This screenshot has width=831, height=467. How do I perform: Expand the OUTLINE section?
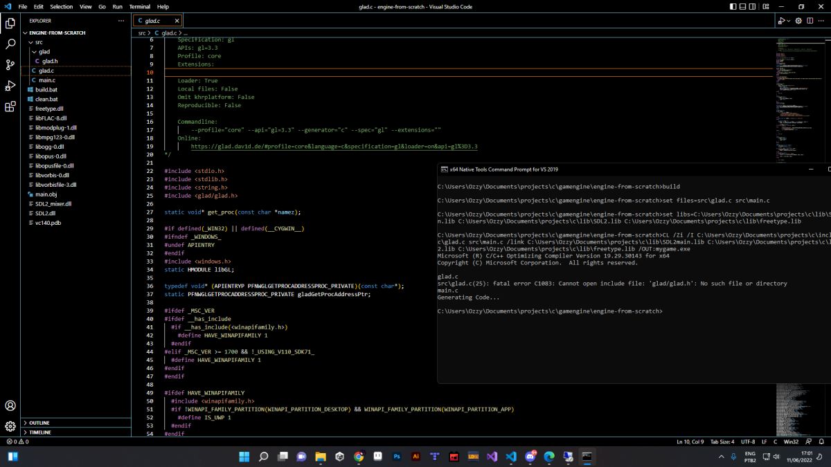coord(76,422)
